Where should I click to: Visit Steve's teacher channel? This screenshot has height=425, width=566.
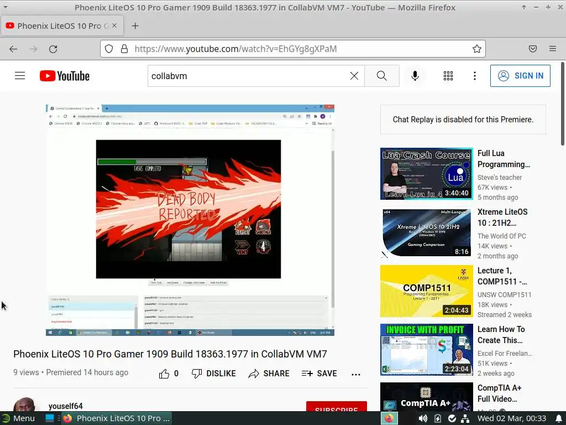[x=500, y=177]
